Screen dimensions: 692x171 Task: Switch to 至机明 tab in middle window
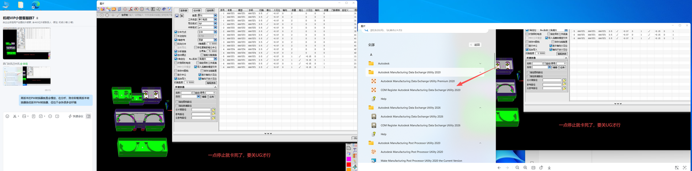click(210, 10)
